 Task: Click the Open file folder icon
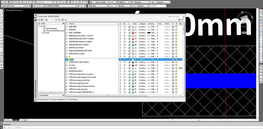[x=5, y=2]
